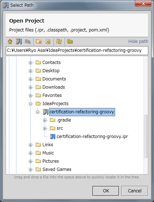
Task: Refresh the file tree with Synchronize icon
Action: [59, 41]
